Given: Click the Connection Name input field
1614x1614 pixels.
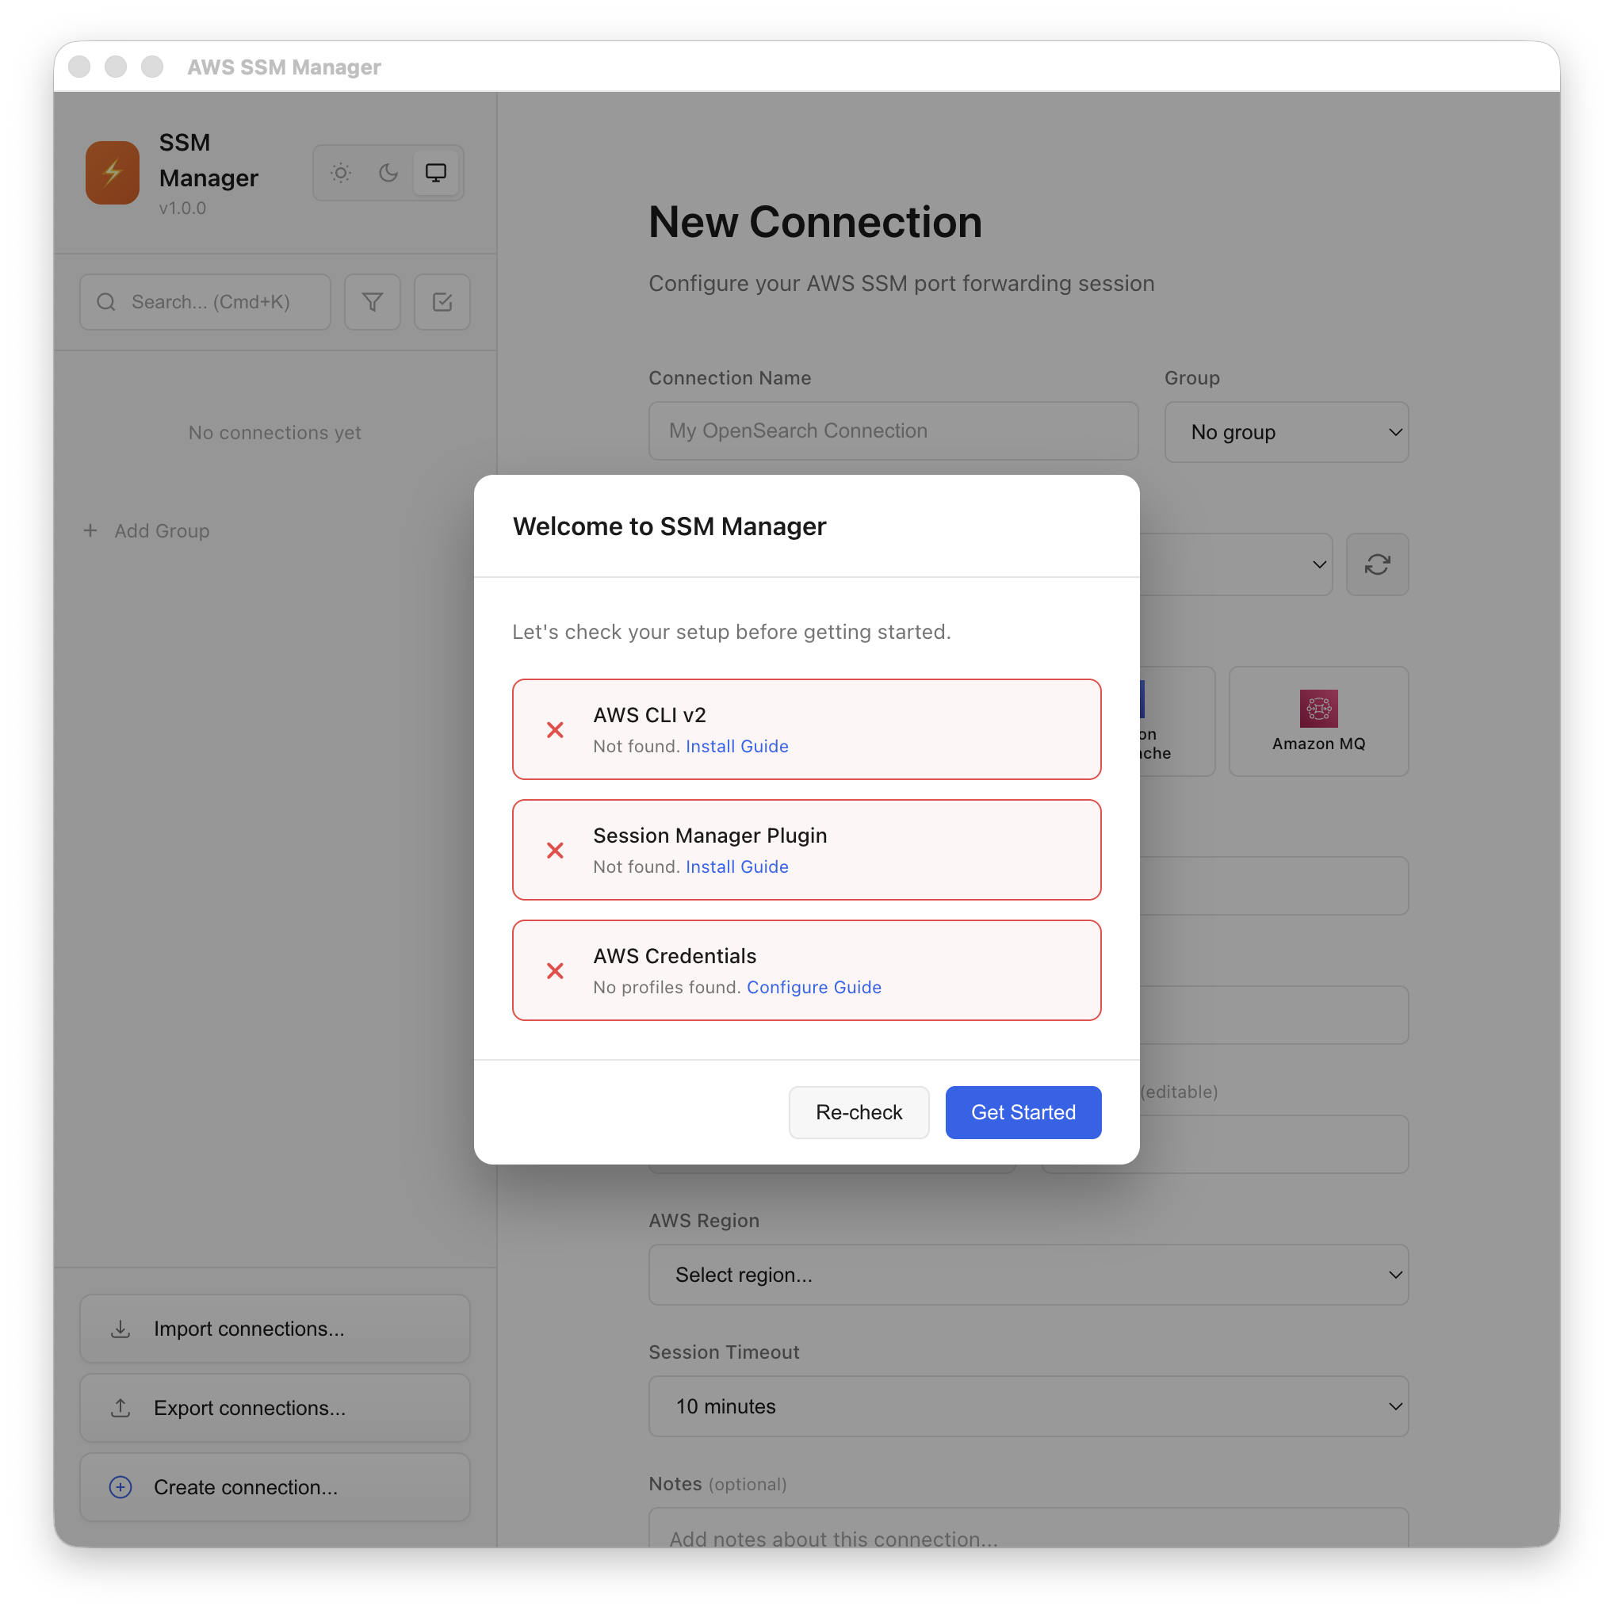Looking at the screenshot, I should coord(893,430).
